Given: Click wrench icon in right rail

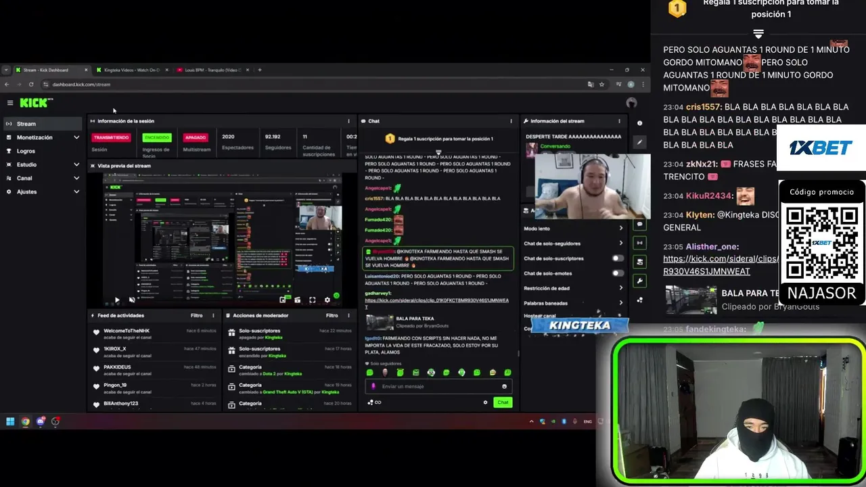Looking at the screenshot, I should [639, 281].
